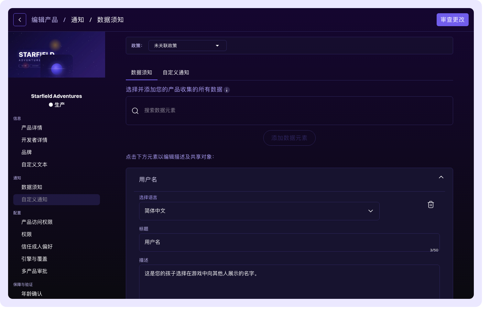Click the info icon beside the data heading

[x=227, y=90]
